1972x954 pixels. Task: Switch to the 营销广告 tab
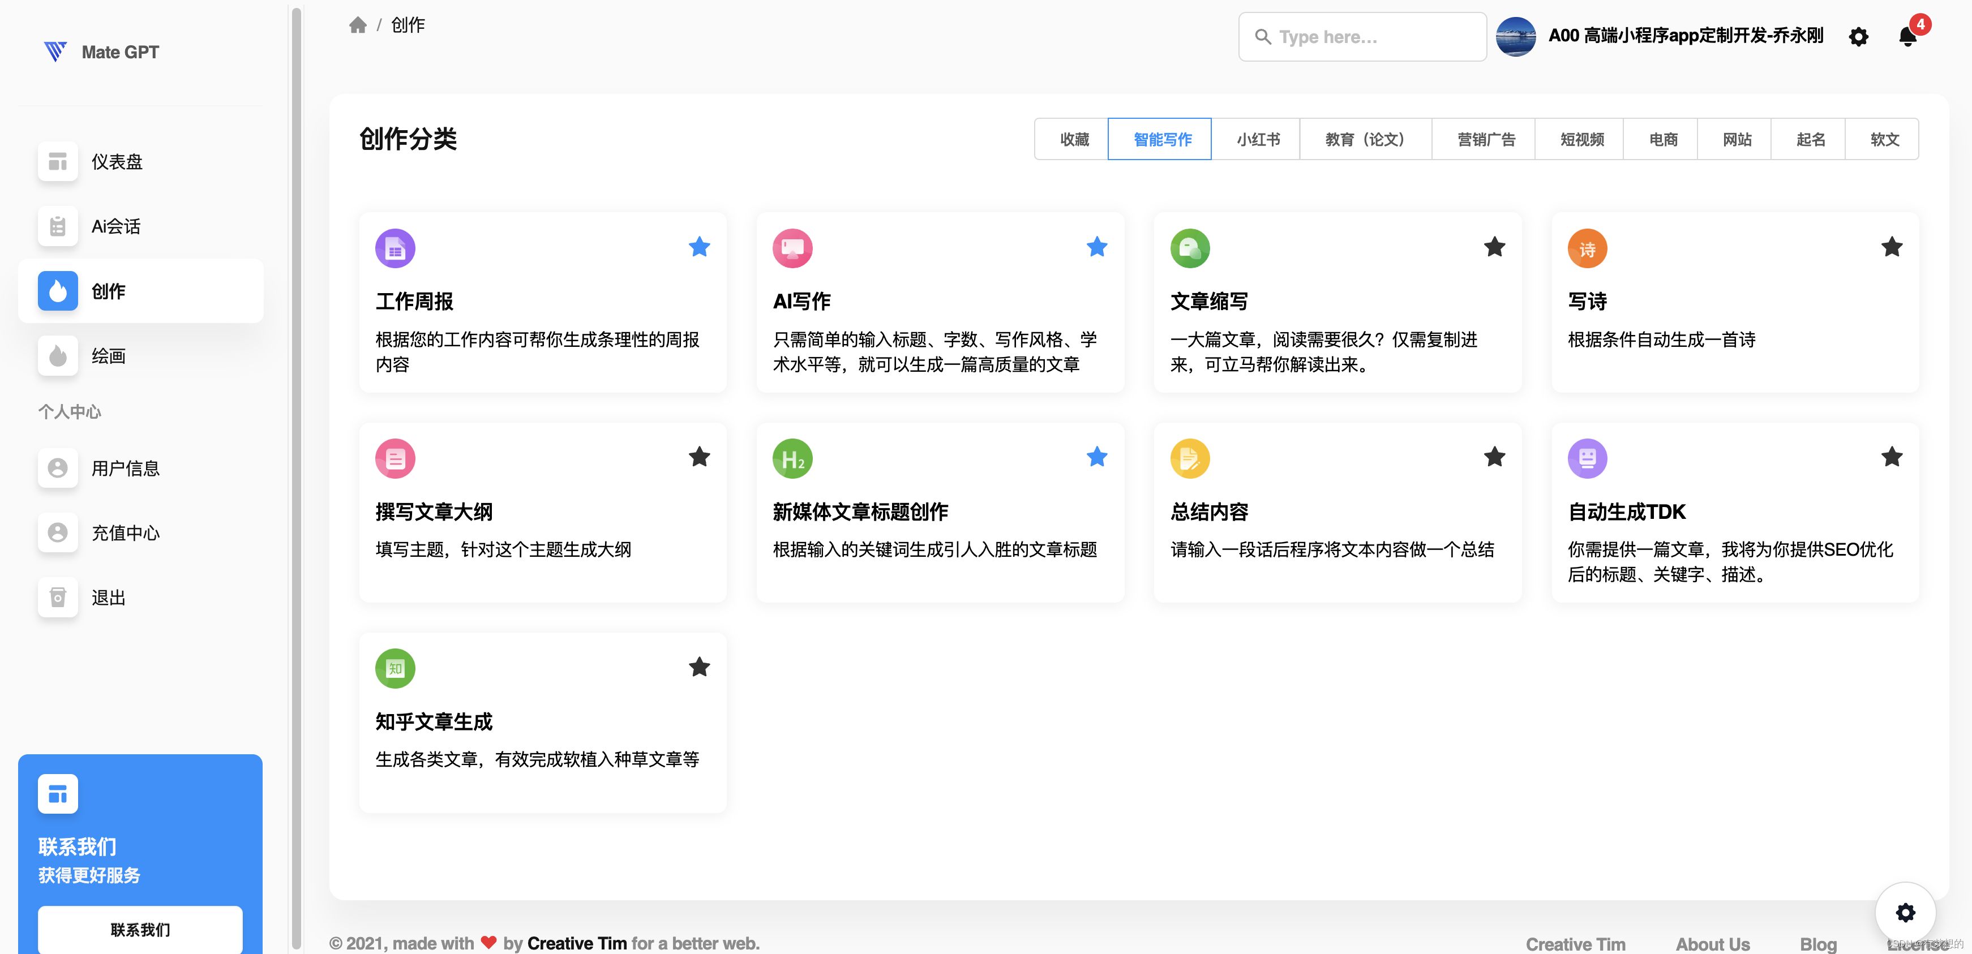[x=1484, y=139]
